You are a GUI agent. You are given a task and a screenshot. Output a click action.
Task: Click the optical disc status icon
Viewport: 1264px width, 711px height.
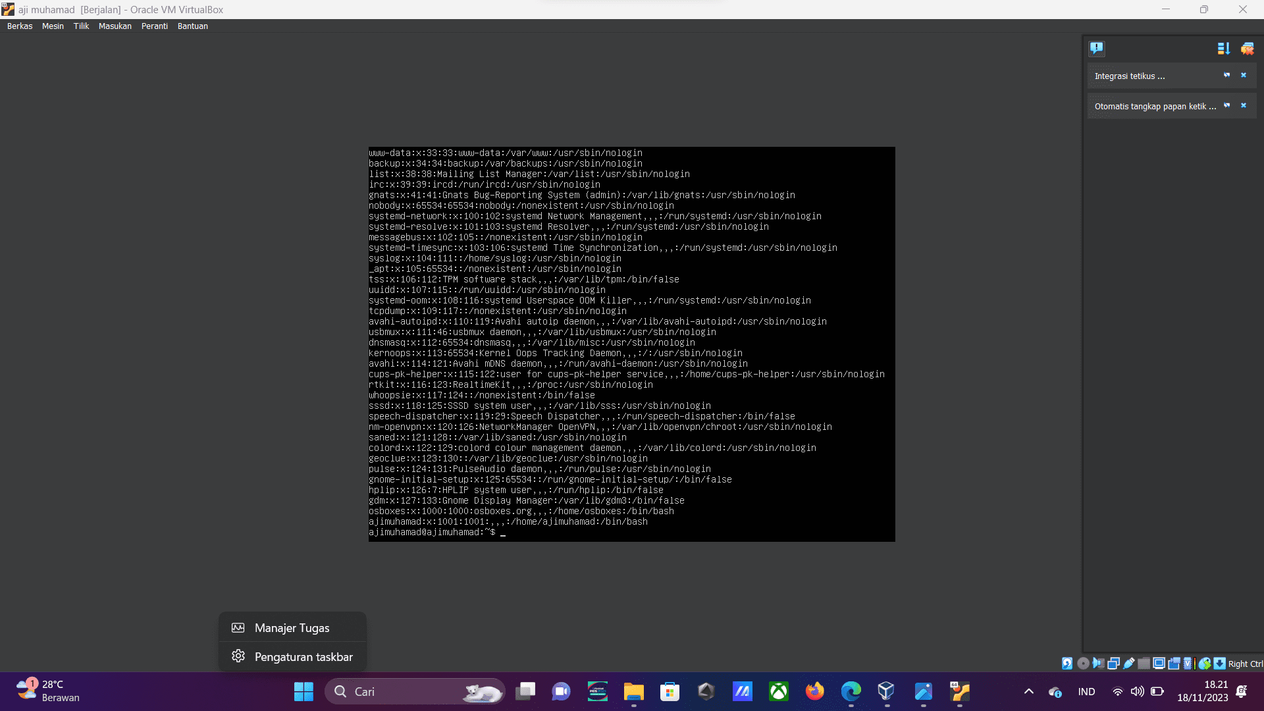[x=1083, y=664]
